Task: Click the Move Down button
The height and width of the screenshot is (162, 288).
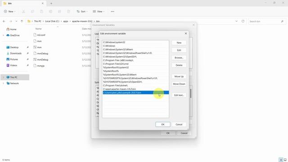Action: (179, 84)
